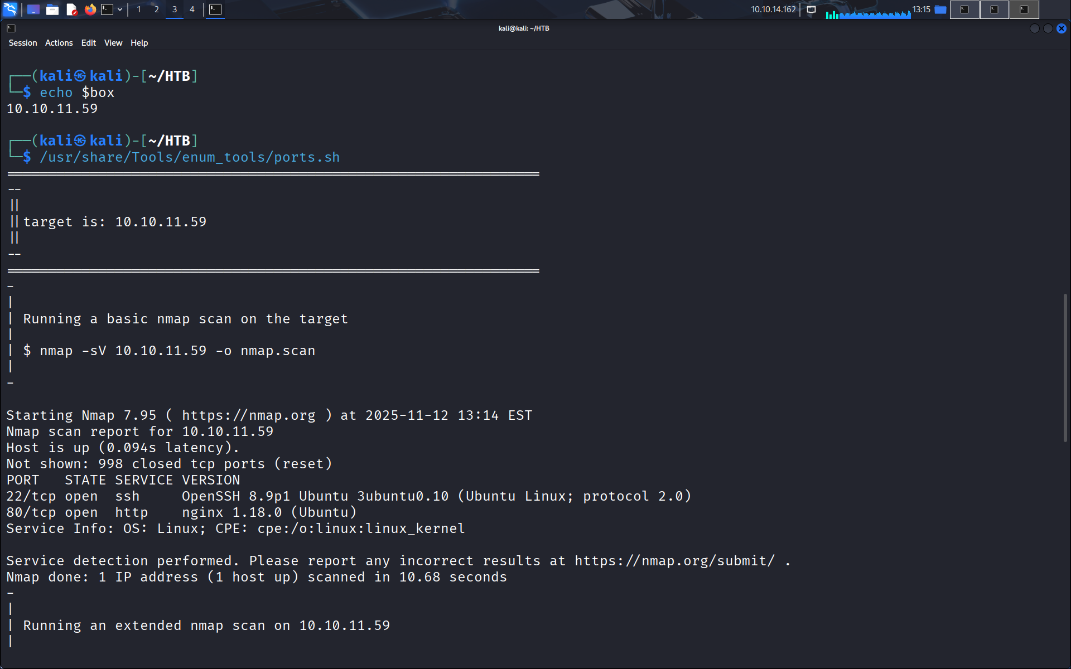Open the Actions menu
Viewport: 1071px width, 669px height.
(x=59, y=43)
